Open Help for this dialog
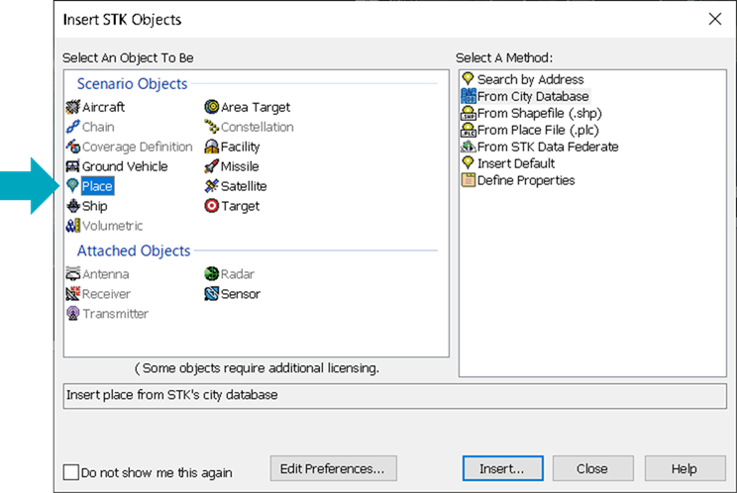 [684, 468]
